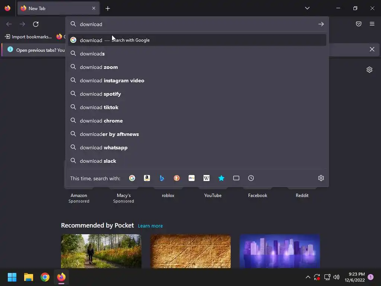Open purple city skyline Pocket thumbnail

(280, 251)
